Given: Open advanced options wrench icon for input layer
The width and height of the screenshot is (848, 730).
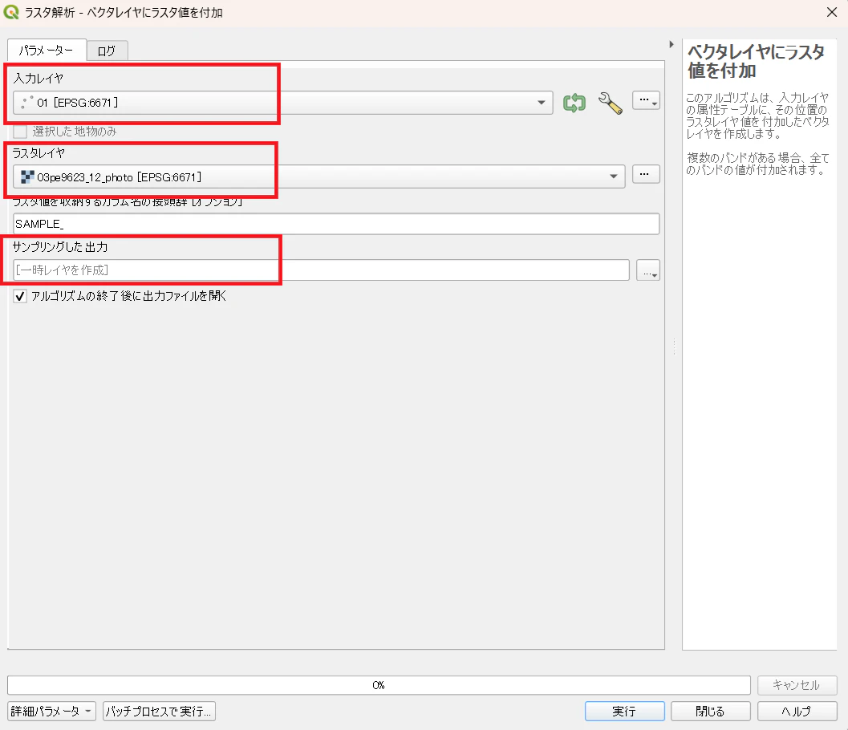Looking at the screenshot, I should pos(611,103).
